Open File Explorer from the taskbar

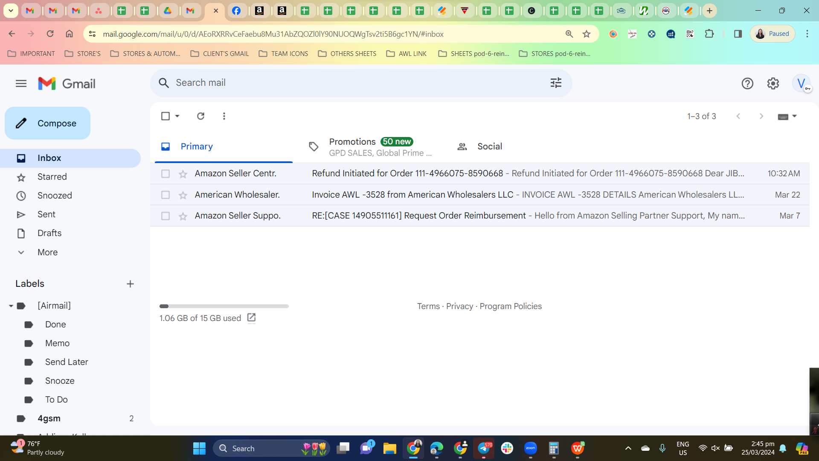(x=389, y=448)
